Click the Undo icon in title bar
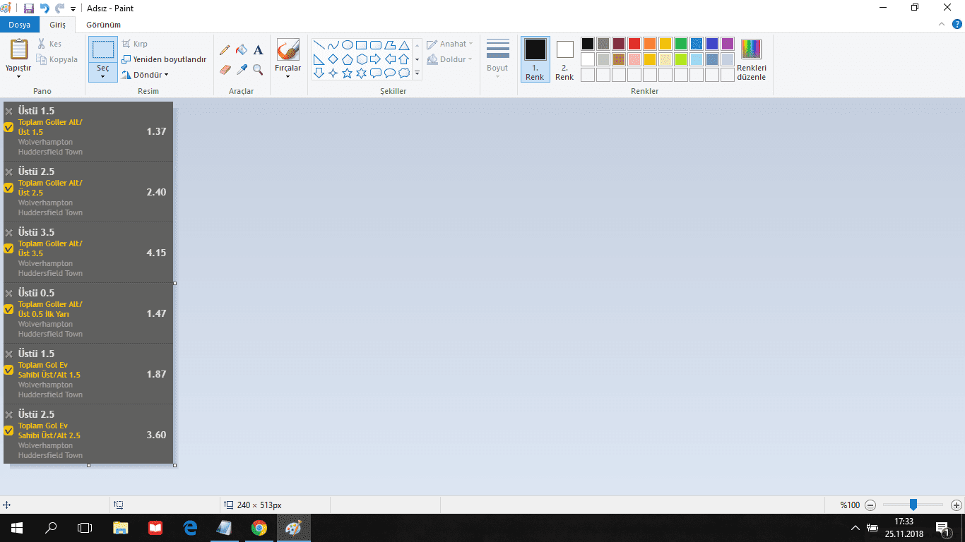The image size is (965, 542). coord(45,8)
